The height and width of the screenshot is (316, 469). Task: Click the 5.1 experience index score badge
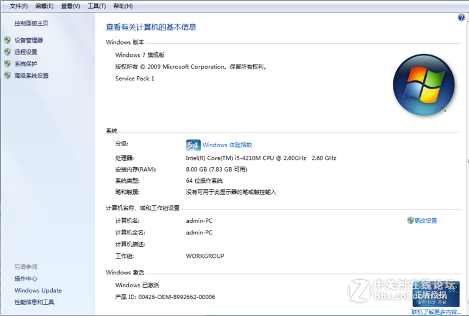coord(193,145)
